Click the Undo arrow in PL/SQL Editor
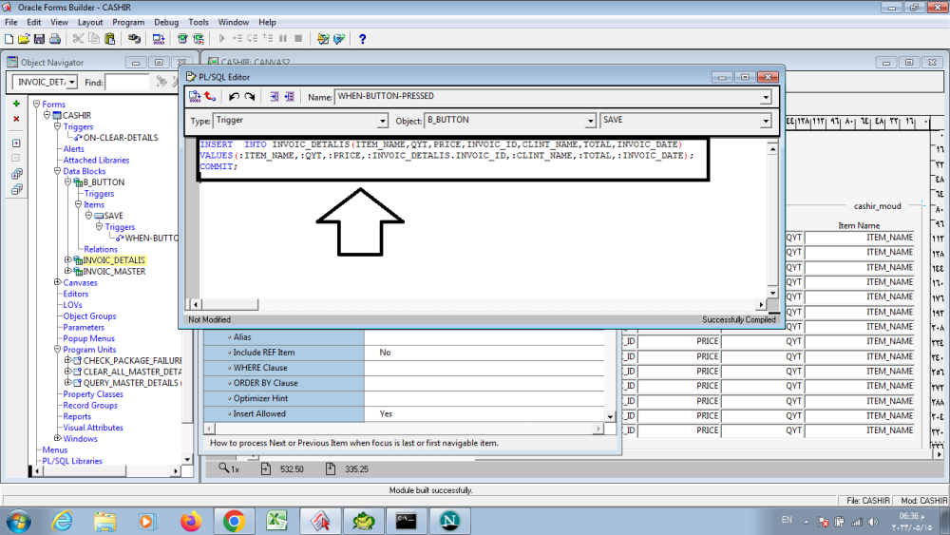The height and width of the screenshot is (535, 950). coord(234,97)
